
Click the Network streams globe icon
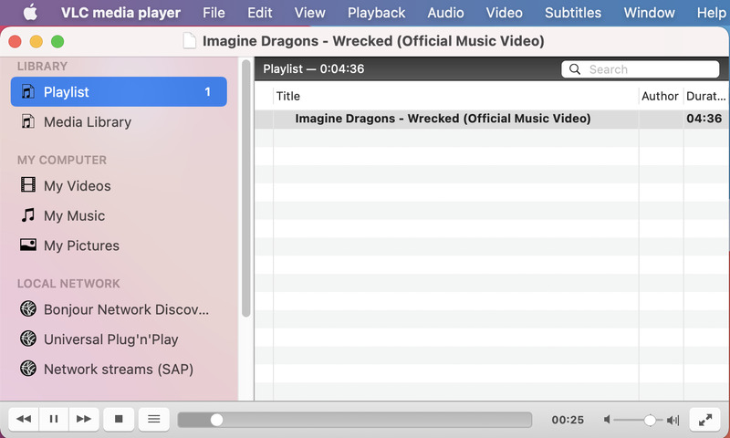(28, 368)
